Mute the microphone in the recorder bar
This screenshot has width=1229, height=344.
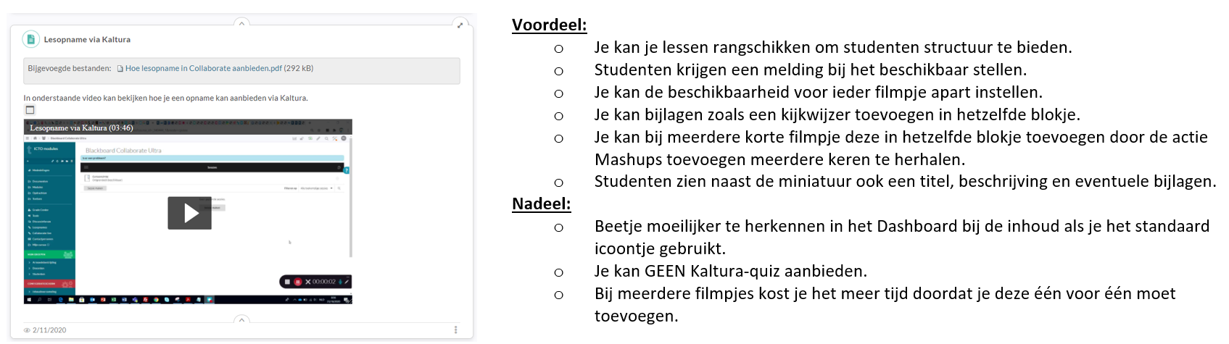[x=340, y=282]
